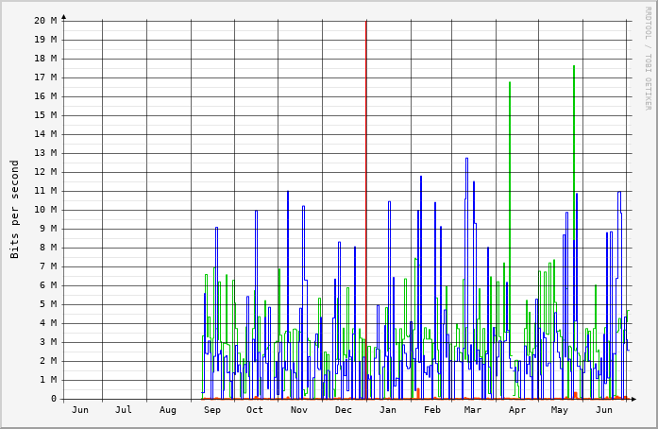Click the 6 M y-axis label
Screen dimensions: 658x429
(x=48, y=284)
